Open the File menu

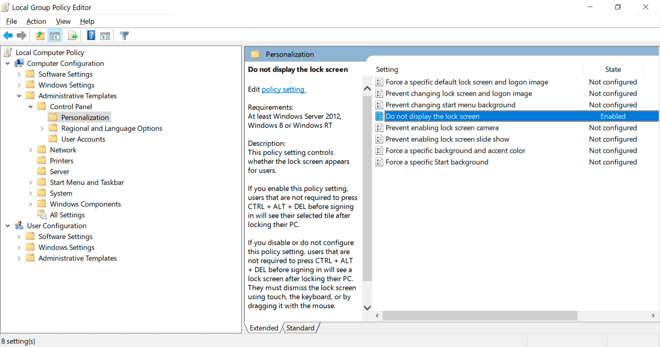12,21
